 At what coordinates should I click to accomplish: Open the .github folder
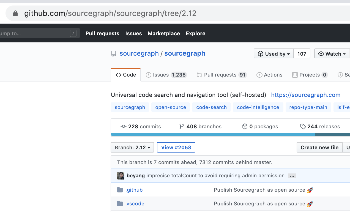[134, 190]
